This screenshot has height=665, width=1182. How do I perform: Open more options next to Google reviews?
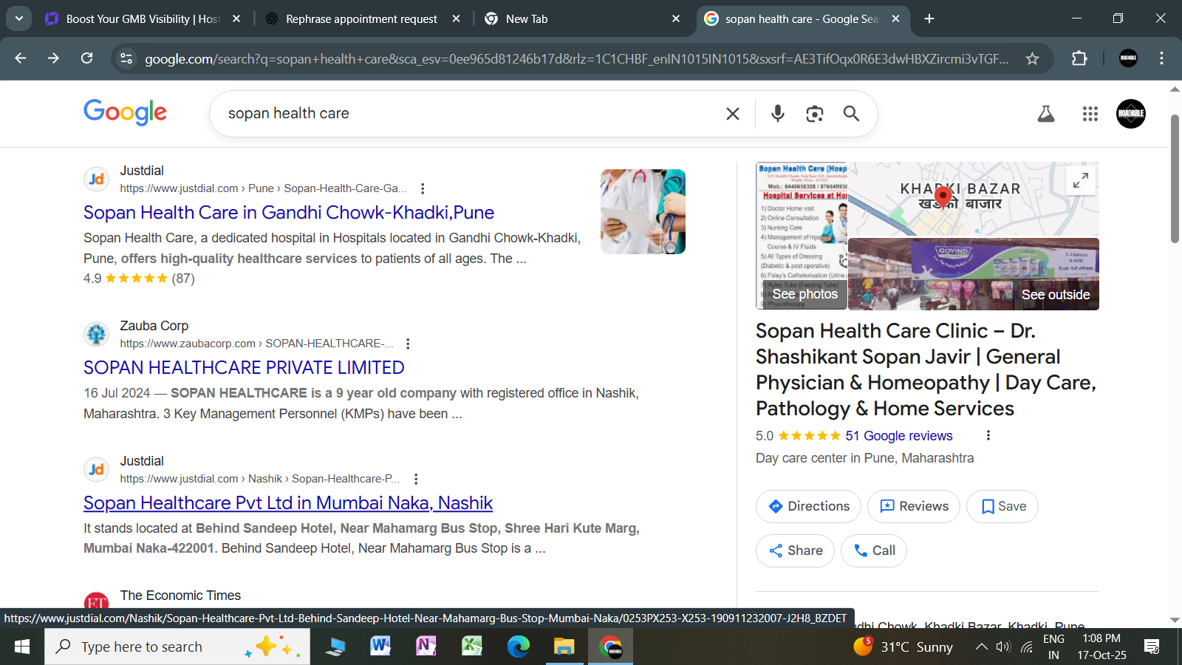[988, 436]
